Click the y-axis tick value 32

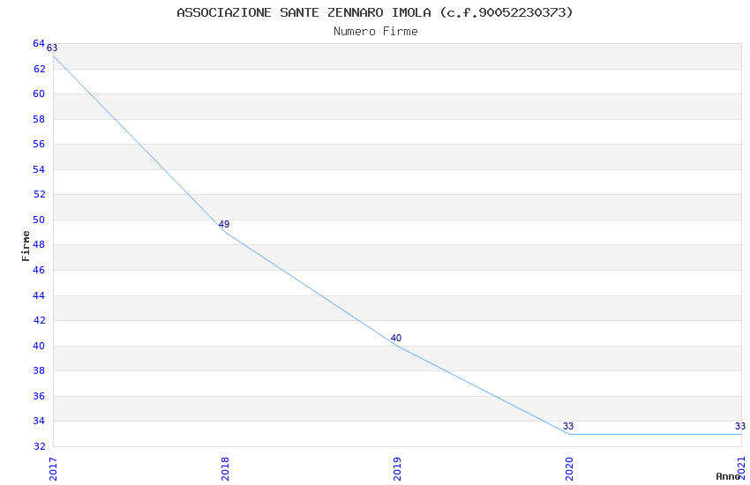pyautogui.click(x=39, y=446)
